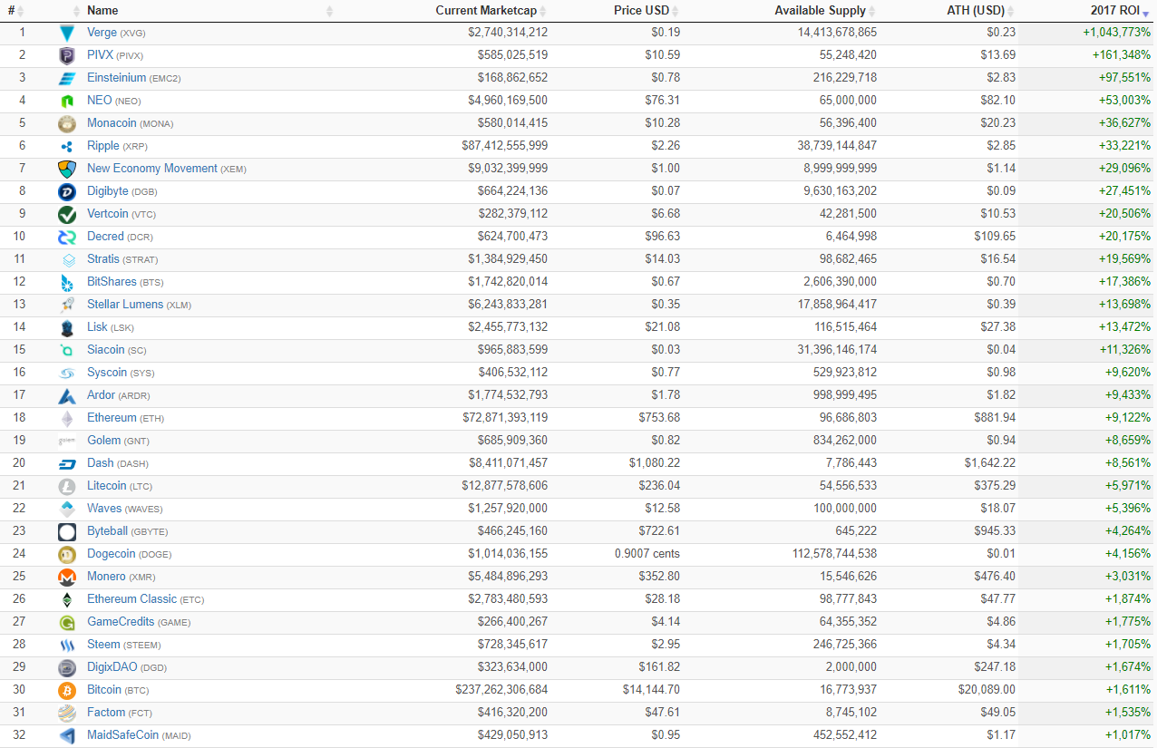Click the Vertcoin checkmark logo icon
The image size is (1157, 748).
[67, 214]
